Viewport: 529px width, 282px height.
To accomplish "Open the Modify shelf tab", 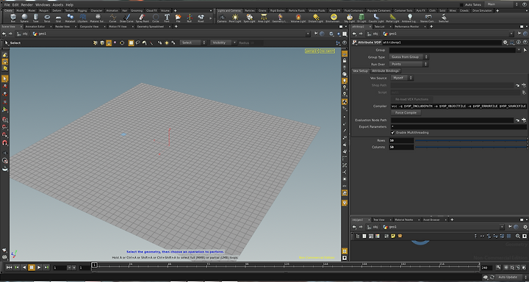I will [x=21, y=10].
